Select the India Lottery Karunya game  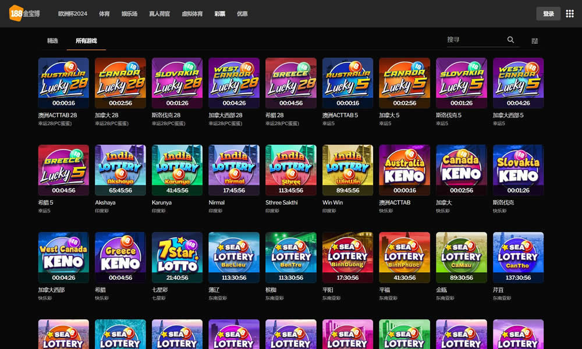177,170
